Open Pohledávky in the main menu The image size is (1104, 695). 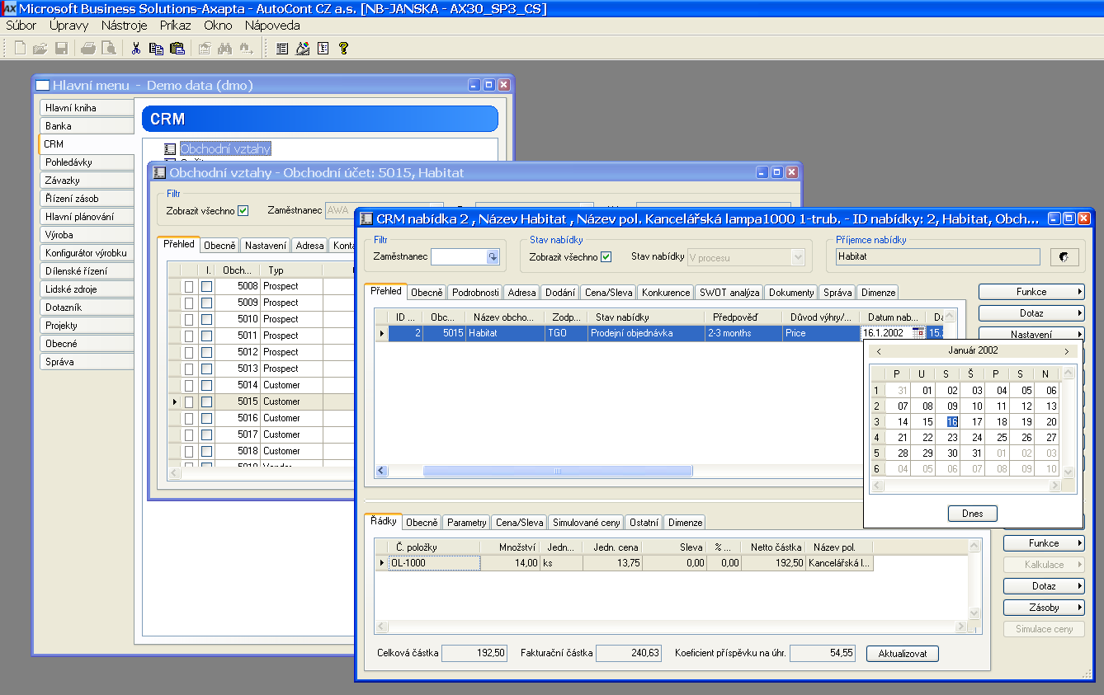tap(86, 162)
